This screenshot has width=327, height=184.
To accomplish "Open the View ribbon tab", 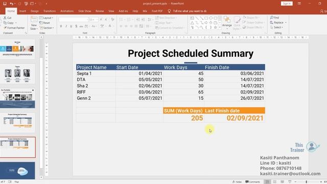I will (x=111, y=11).
